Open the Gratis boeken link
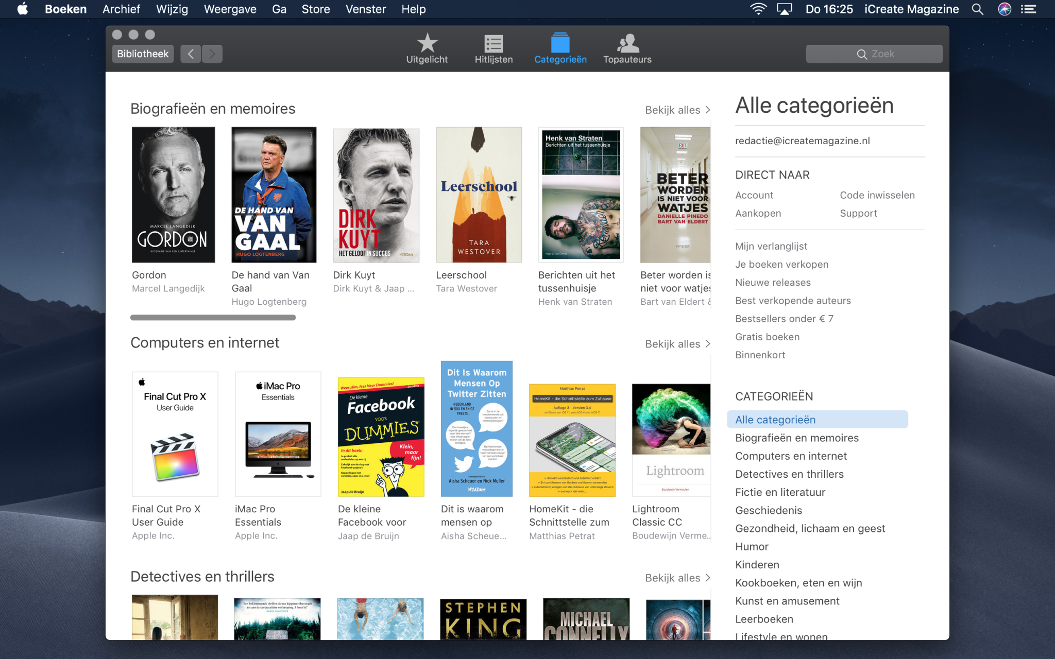1055x659 pixels. tap(767, 337)
